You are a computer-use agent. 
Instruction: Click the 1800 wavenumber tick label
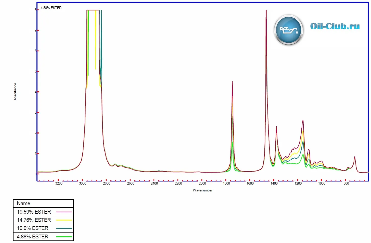click(x=226, y=183)
